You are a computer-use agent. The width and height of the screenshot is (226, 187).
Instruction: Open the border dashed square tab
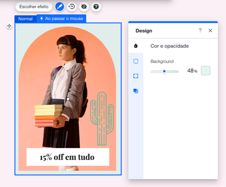coord(136,61)
